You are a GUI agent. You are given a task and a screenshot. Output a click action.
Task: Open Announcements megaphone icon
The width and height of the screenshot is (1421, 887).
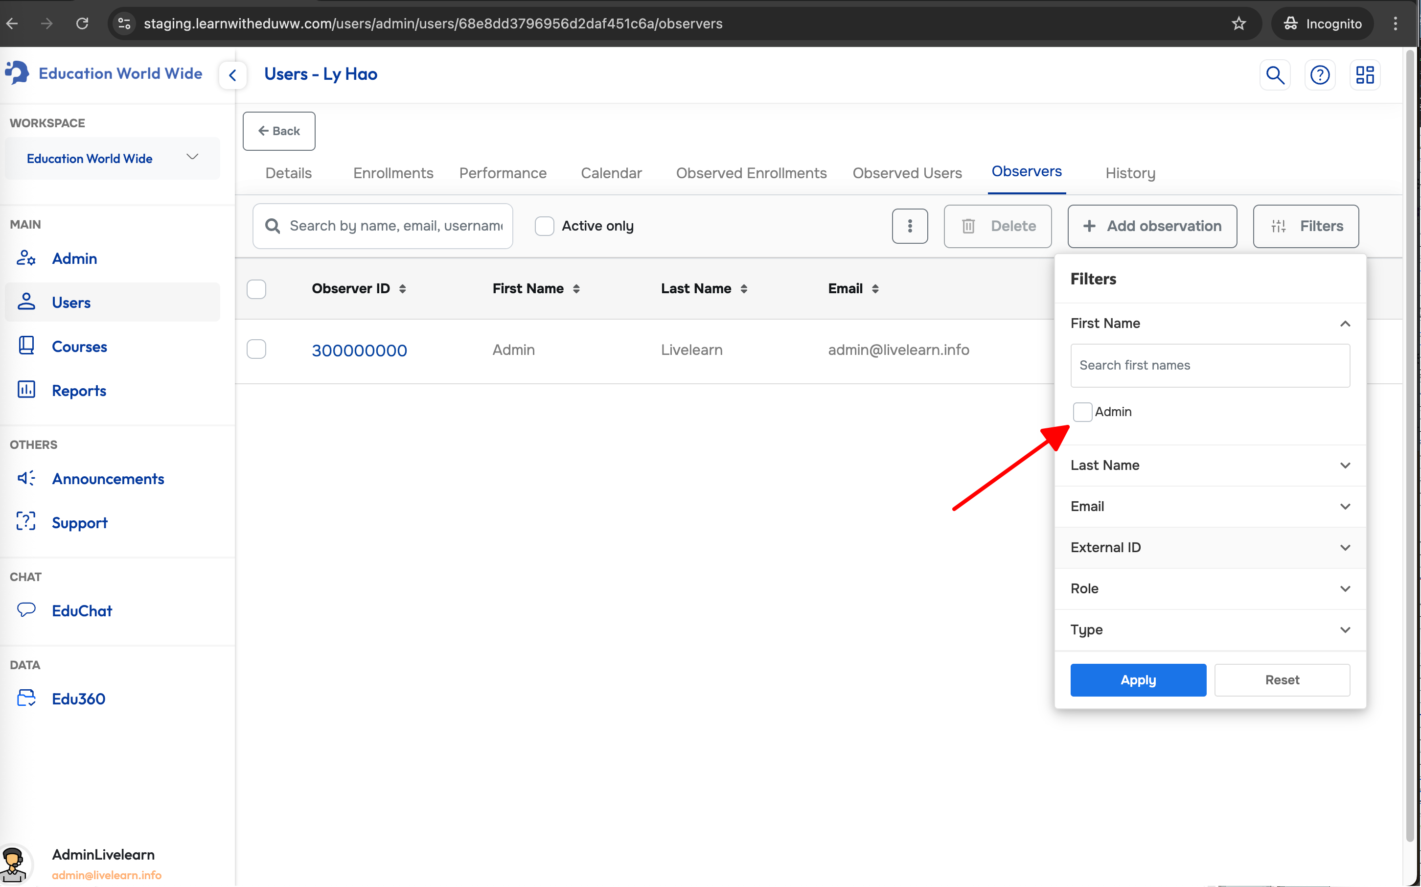(x=26, y=479)
